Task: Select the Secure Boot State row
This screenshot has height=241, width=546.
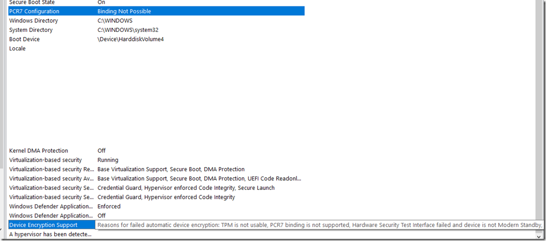Action: pyautogui.click(x=32, y=3)
